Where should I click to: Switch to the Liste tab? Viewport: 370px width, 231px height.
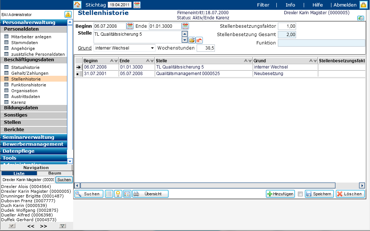19,173
